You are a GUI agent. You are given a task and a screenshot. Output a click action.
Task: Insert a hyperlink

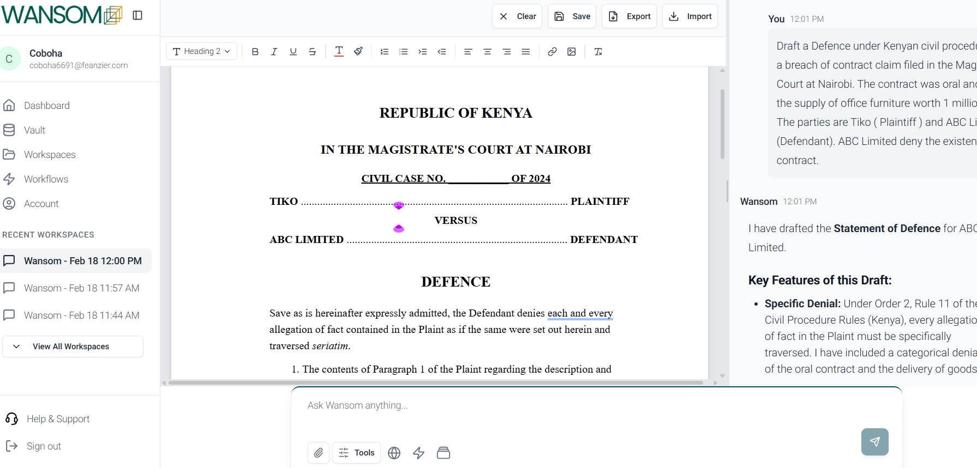[x=552, y=52]
